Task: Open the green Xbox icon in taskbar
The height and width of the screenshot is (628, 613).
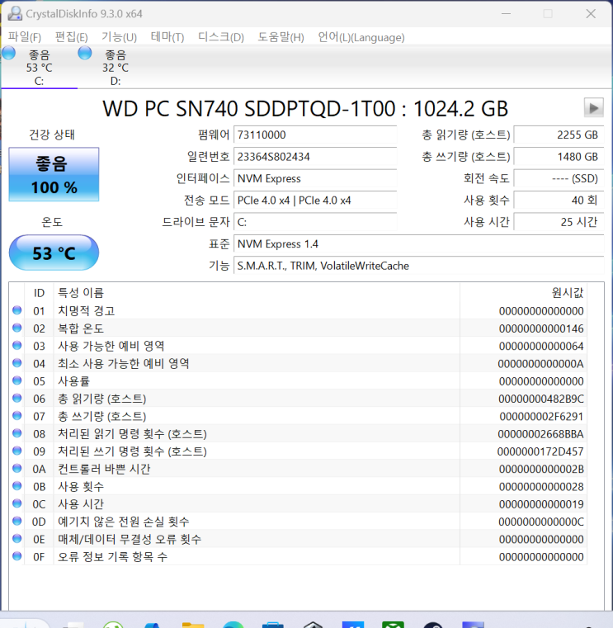Action: tap(394, 625)
